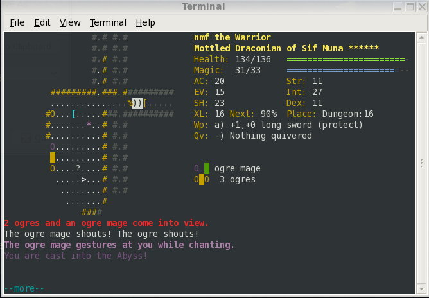Click the --more-- prompt
This screenshot has width=429, height=298.
(24, 289)
